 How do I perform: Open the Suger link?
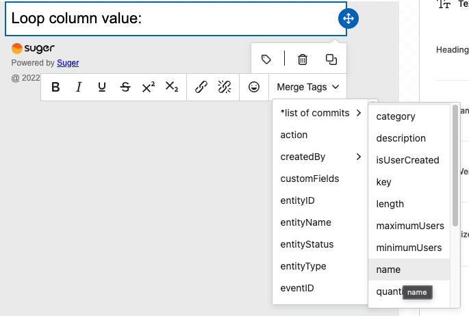click(68, 63)
